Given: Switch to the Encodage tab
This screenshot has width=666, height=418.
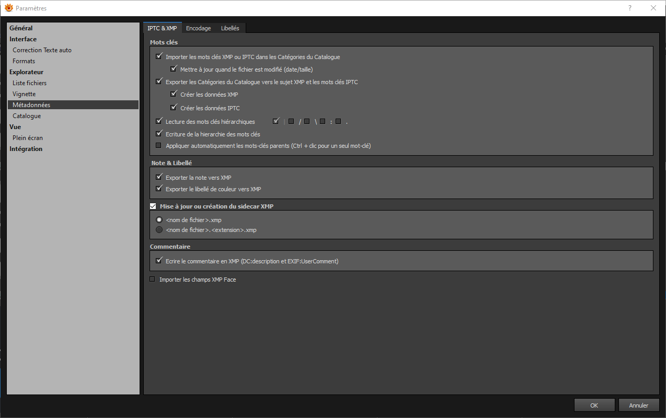Looking at the screenshot, I should coord(198,28).
